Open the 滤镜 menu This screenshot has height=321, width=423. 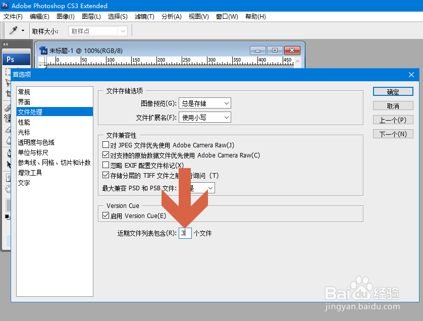(x=145, y=16)
